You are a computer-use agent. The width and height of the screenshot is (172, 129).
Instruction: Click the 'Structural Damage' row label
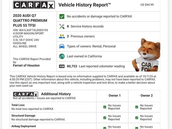(23, 116)
